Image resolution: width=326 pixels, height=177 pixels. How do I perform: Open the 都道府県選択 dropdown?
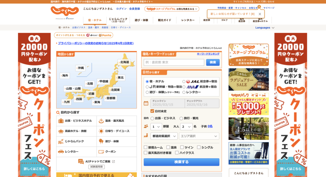pyautogui.click(x=164, y=136)
